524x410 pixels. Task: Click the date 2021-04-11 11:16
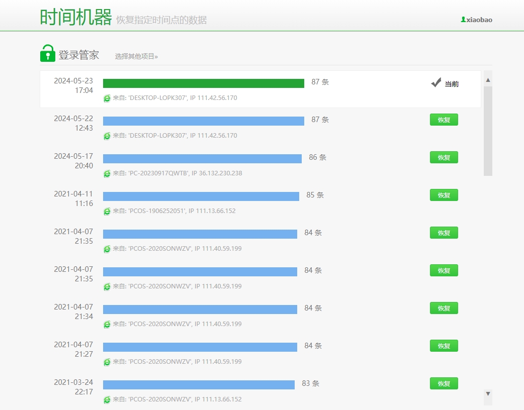point(73,198)
